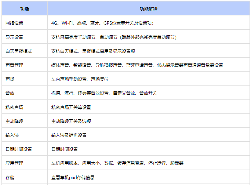
Task: Select the 声音管理 cell
Action: pyautogui.click(x=14, y=65)
